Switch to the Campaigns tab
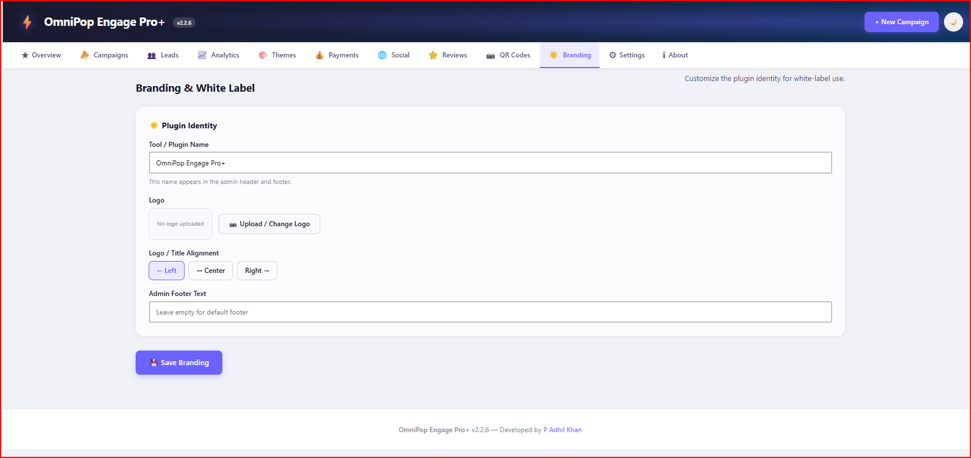This screenshot has width=971, height=458. pyautogui.click(x=104, y=55)
